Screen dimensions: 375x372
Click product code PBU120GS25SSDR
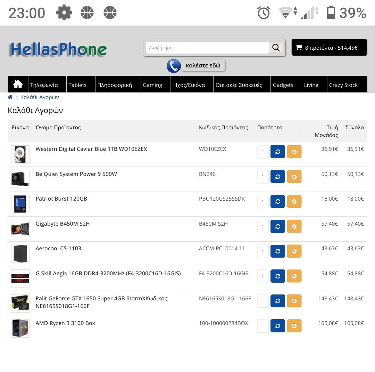(222, 199)
